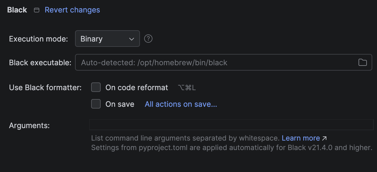
Task: Click the folder icon to browse for Black executable
Action: click(363, 62)
